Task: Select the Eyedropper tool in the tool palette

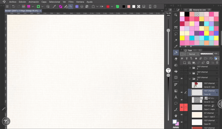Action: 176,46
